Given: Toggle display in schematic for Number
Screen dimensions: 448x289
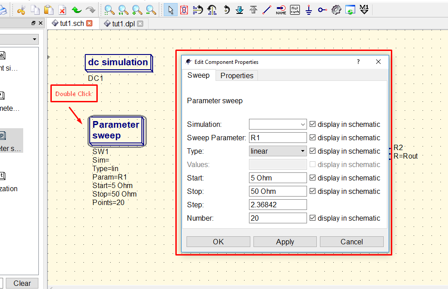Looking at the screenshot, I should pos(312,218).
